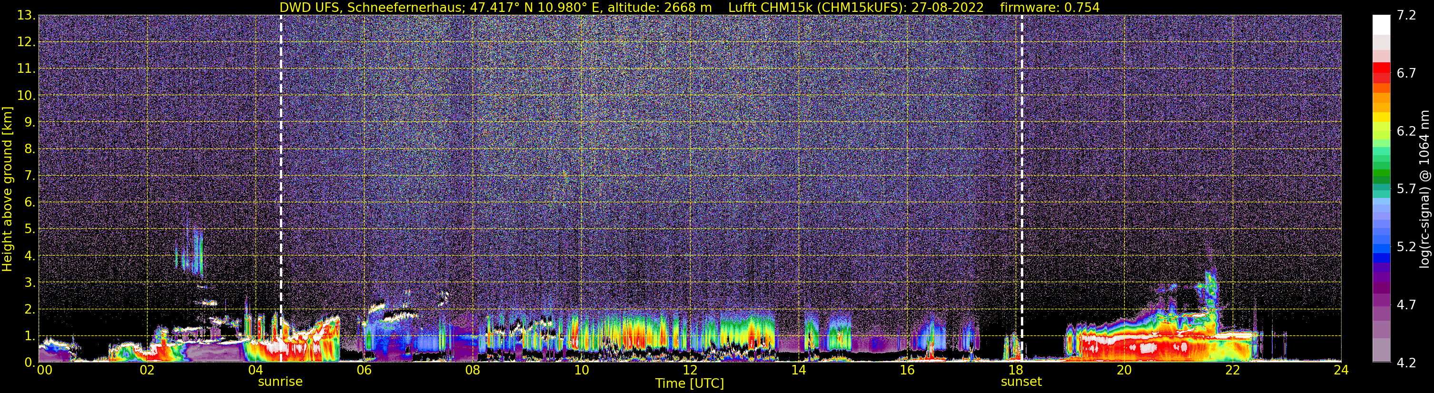Click the time axis tick '10'
This screenshot has width=1434, height=393.
click(x=581, y=370)
